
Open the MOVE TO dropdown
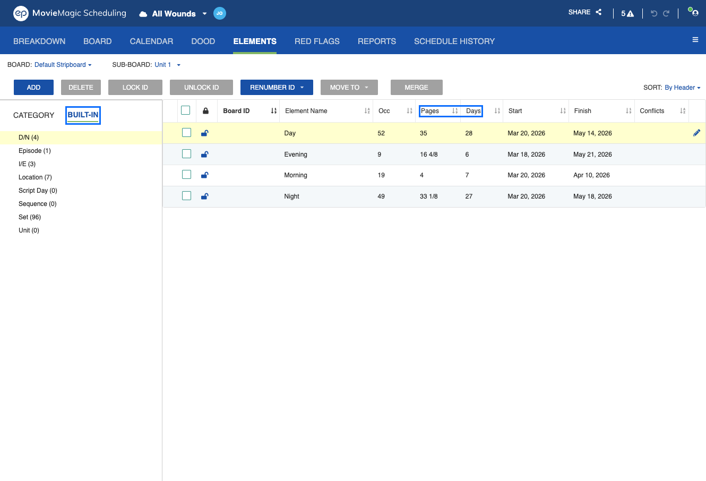(x=349, y=87)
